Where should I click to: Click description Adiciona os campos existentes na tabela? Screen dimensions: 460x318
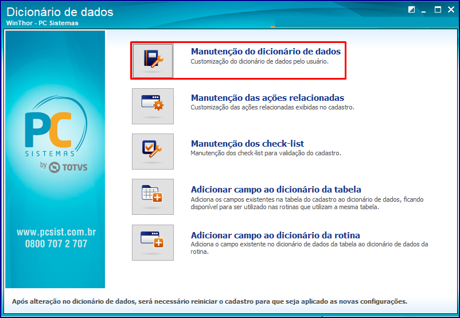[x=307, y=203]
